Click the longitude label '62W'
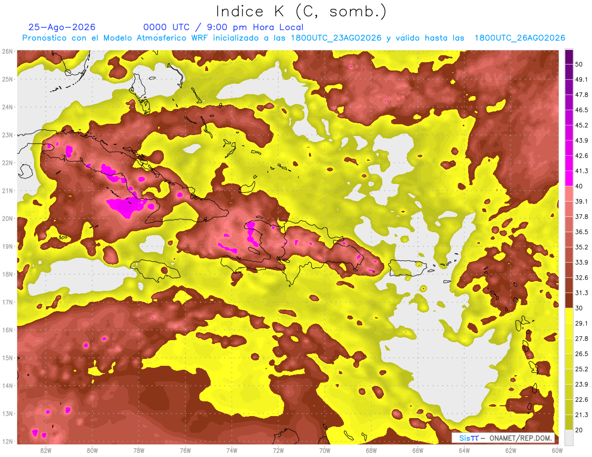The image size is (592, 457). (x=511, y=450)
